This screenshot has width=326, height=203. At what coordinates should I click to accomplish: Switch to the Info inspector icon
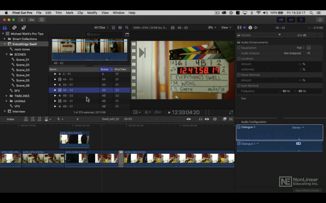[250, 28]
